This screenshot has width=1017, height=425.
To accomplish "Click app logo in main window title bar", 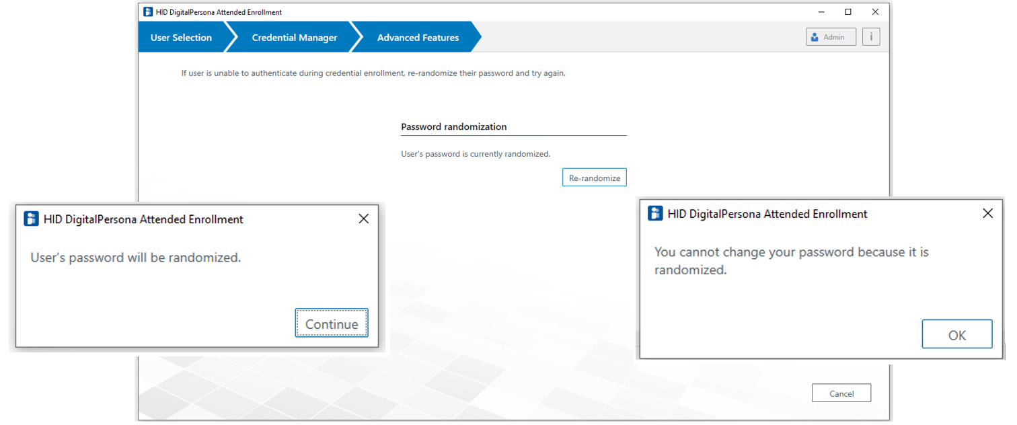I will pos(148,12).
